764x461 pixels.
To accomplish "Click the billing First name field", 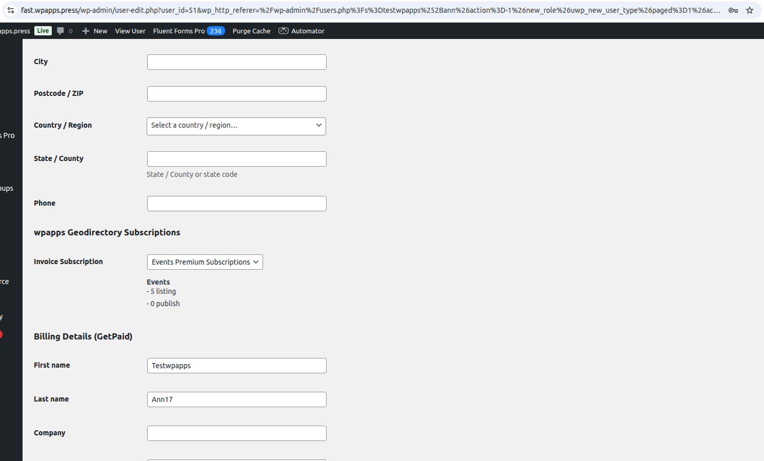I will 236,366.
